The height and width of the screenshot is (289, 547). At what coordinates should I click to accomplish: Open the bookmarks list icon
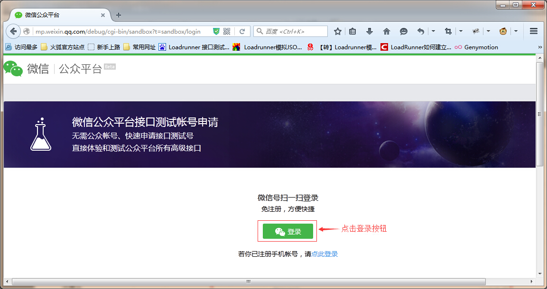tap(352, 31)
